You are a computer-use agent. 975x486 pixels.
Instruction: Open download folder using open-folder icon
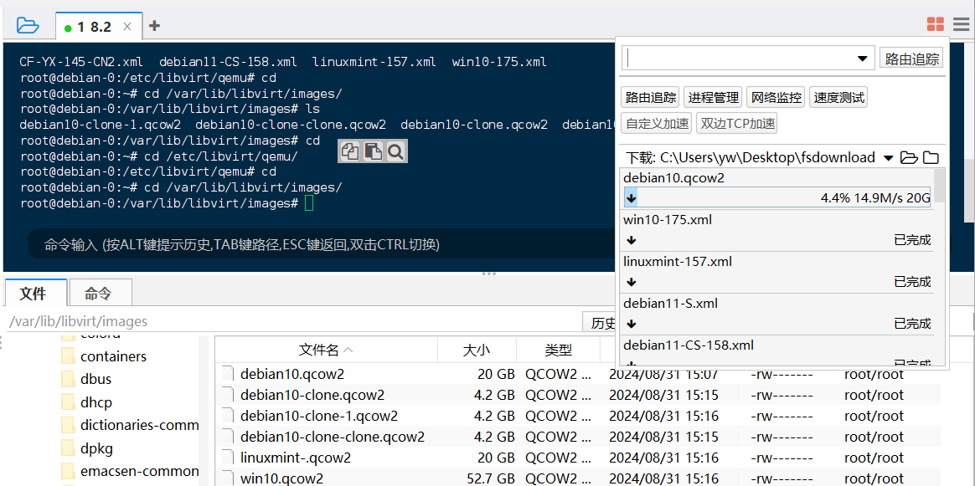coord(909,157)
